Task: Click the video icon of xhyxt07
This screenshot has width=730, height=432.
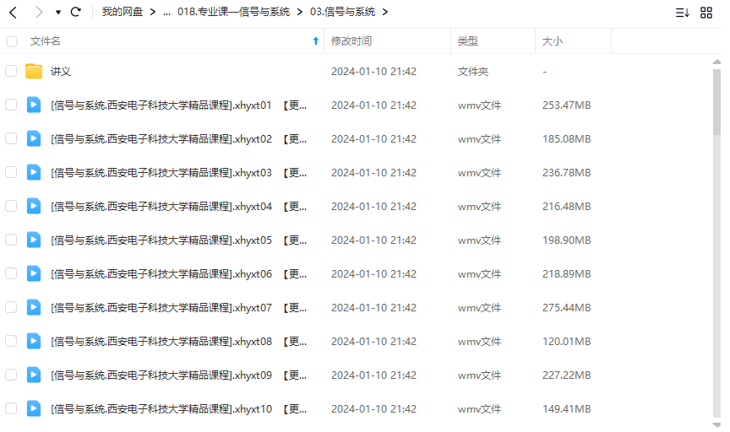Action: coord(34,307)
